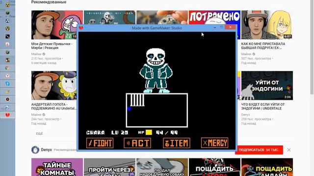The width and height of the screenshot is (314, 176).
Task: Click the red heart game icon in the taskbar
Action: [x=7, y=115]
